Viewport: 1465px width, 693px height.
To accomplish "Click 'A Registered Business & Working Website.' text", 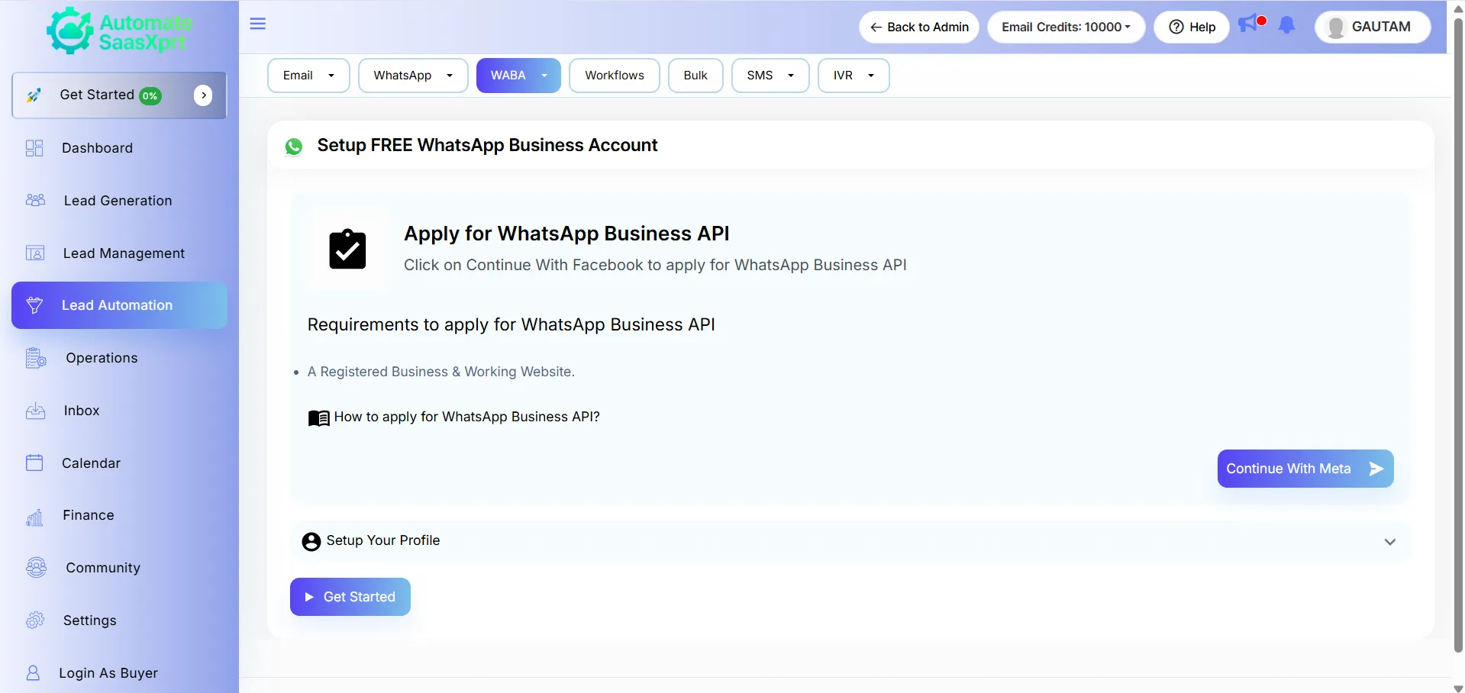I will click(x=441, y=372).
